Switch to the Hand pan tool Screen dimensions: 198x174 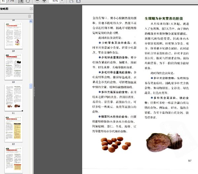click(x=28, y=1)
